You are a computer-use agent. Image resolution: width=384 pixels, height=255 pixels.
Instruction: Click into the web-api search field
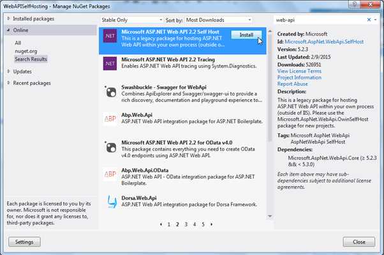click(320, 20)
